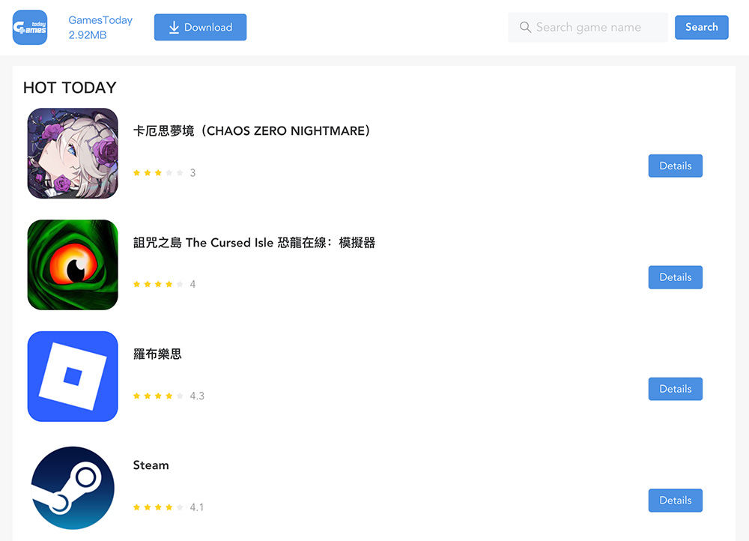Focus the Search game name field

tap(588, 27)
